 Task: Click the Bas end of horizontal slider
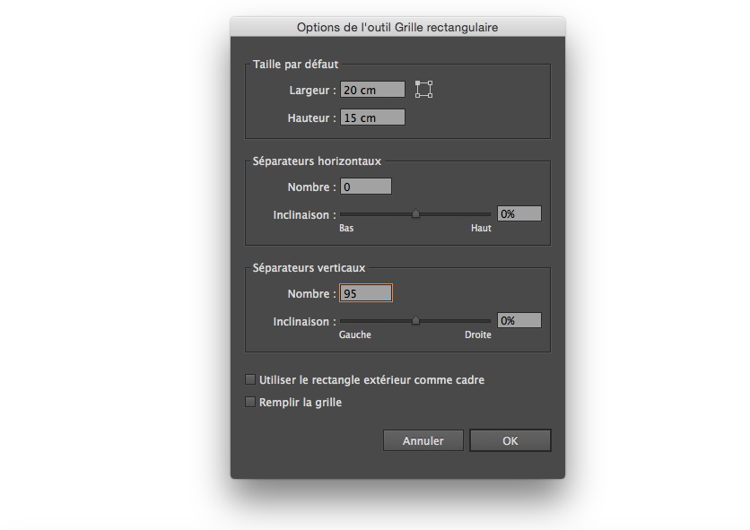pos(342,214)
